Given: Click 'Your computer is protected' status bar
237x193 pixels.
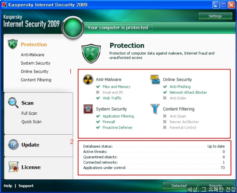Looking at the screenshot, I should 118,28.
